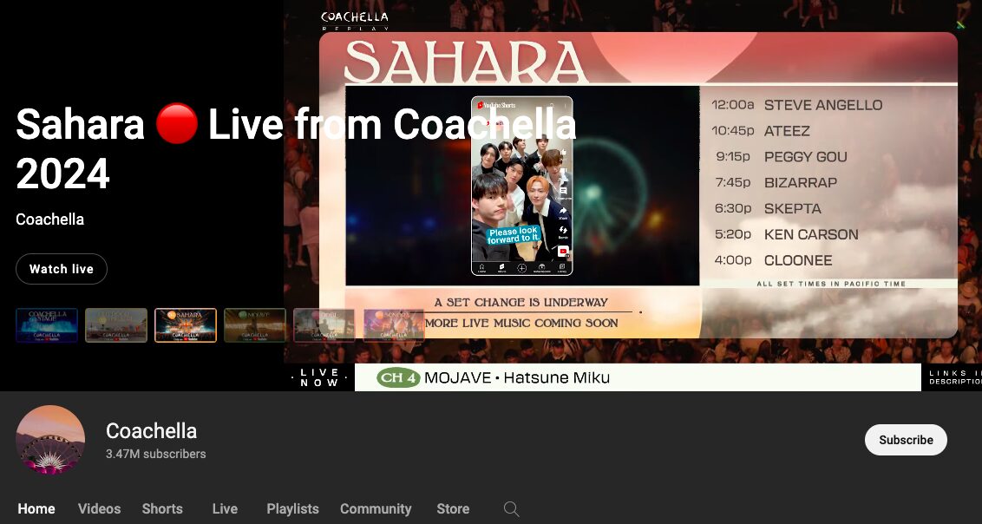Tap the Create plus button in the Shorts nav
982x524 pixels.
[x=521, y=267]
